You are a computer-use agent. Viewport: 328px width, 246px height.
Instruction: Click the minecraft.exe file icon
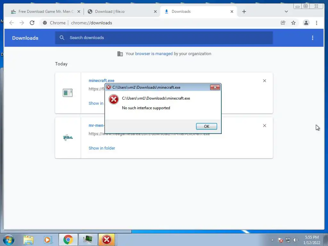coord(68,93)
